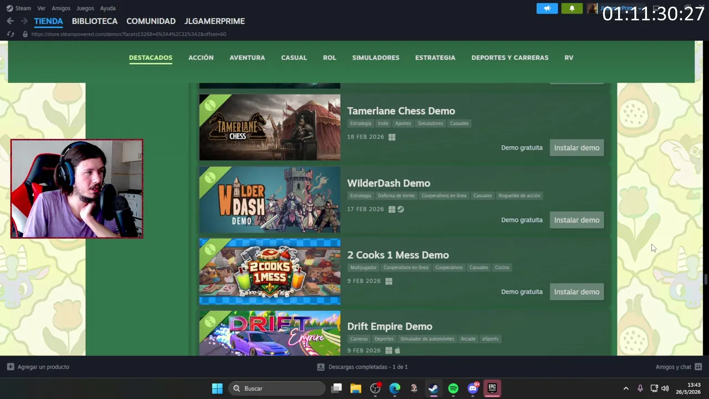Select the SIMULADORES category tab
This screenshot has height=399, width=709.
click(x=376, y=58)
